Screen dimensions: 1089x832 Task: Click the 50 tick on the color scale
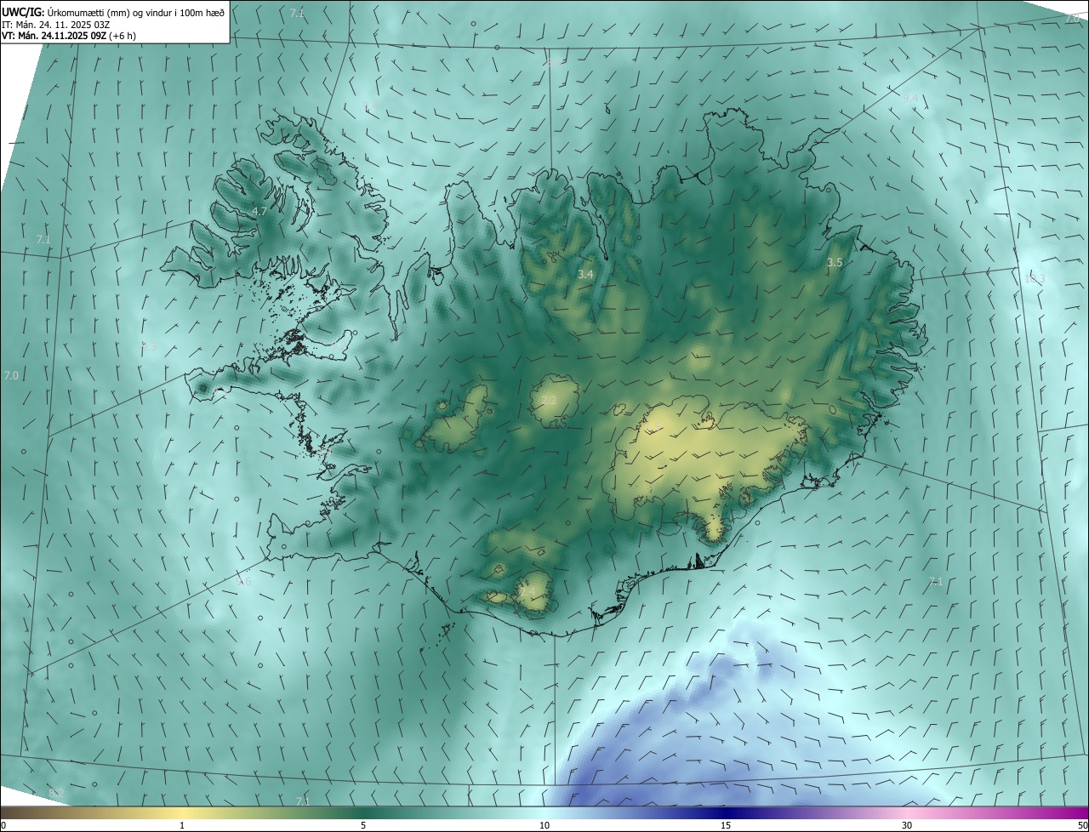[1082, 825]
